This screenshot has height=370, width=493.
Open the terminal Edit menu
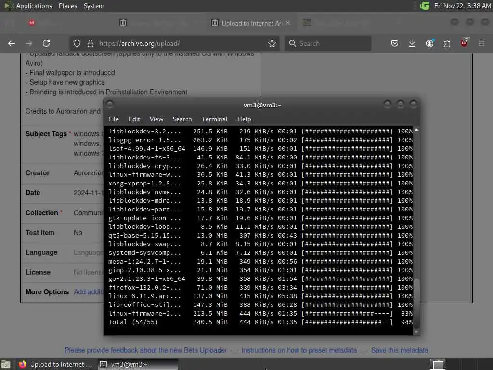[134, 119]
